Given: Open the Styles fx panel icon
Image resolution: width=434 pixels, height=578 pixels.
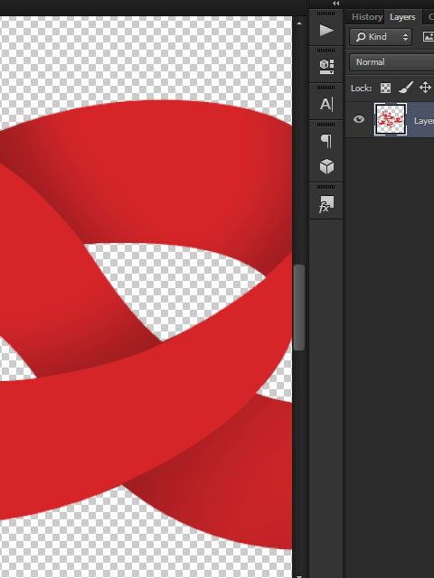Looking at the screenshot, I should pyautogui.click(x=326, y=205).
